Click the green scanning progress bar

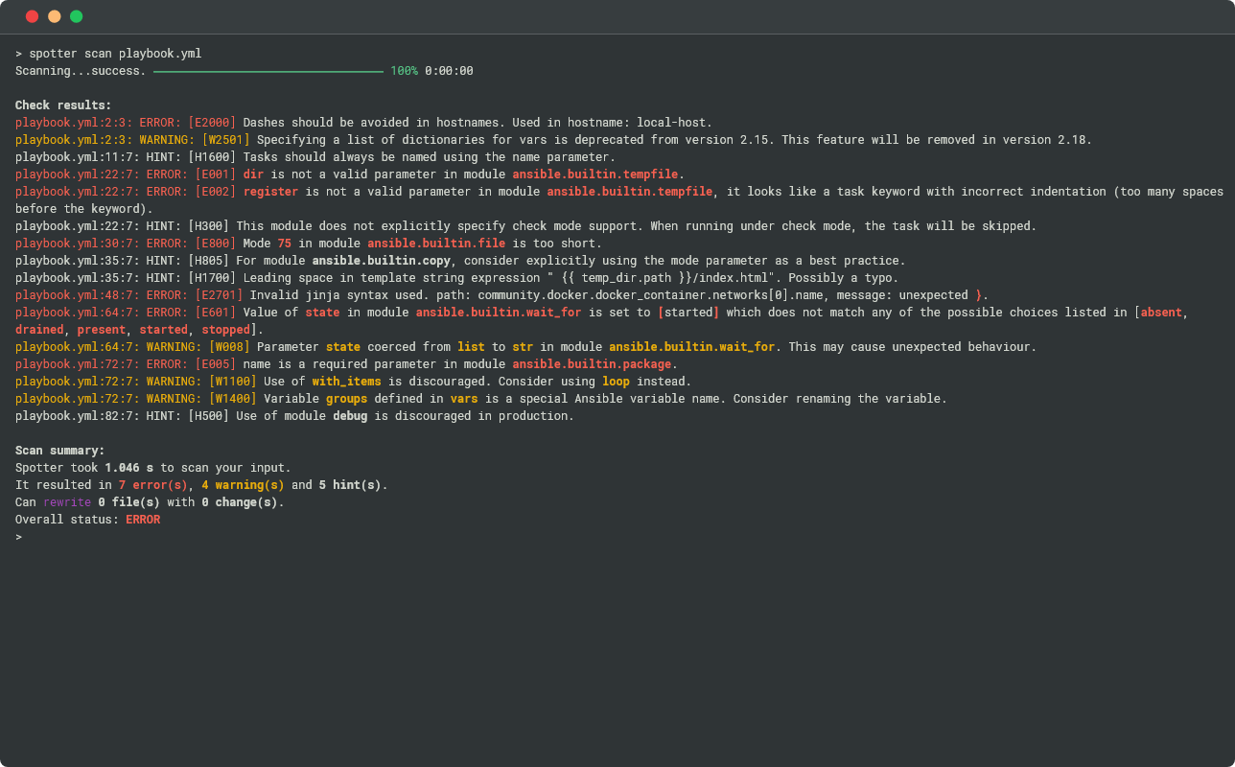(x=268, y=71)
